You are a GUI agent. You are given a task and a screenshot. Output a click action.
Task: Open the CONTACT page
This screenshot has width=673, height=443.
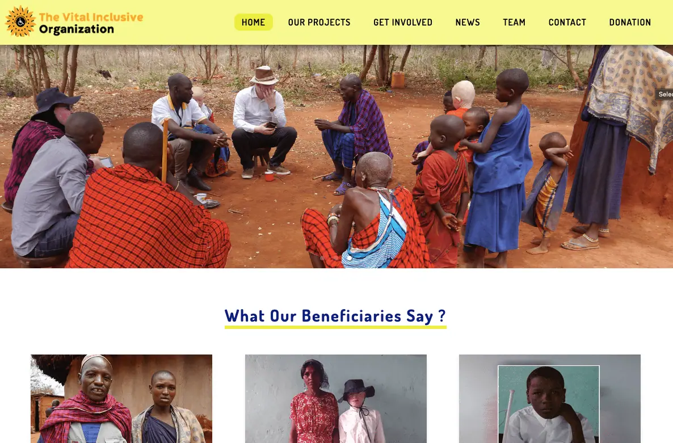(567, 22)
